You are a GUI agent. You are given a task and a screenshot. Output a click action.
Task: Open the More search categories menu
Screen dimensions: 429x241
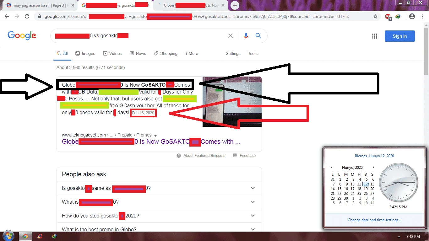tap(192, 54)
